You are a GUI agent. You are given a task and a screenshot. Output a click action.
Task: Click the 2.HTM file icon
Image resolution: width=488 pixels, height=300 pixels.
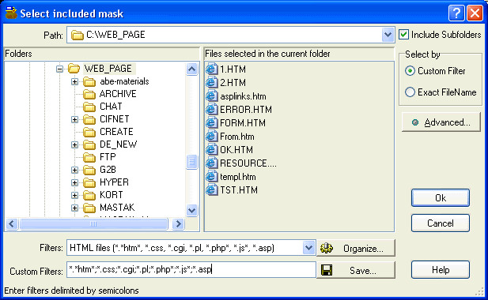[212, 83]
